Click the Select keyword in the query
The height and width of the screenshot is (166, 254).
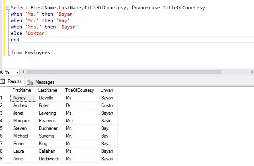[x=19, y=8]
